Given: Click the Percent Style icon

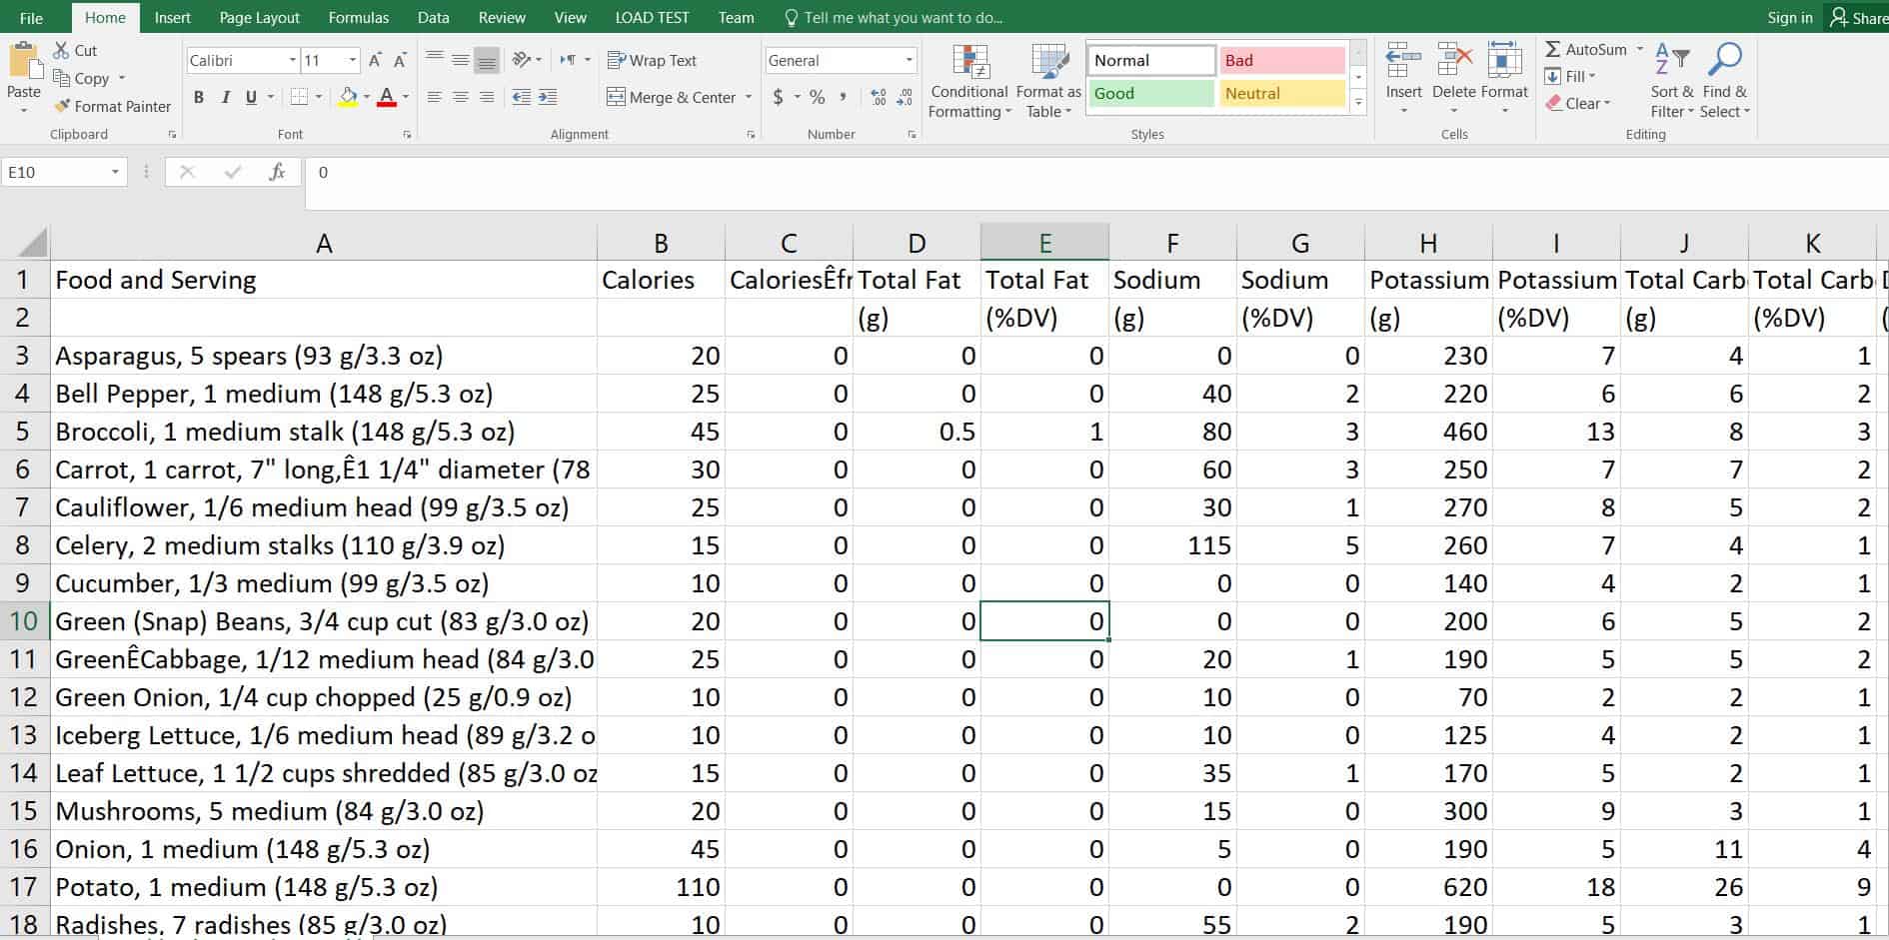Looking at the screenshot, I should 818,97.
